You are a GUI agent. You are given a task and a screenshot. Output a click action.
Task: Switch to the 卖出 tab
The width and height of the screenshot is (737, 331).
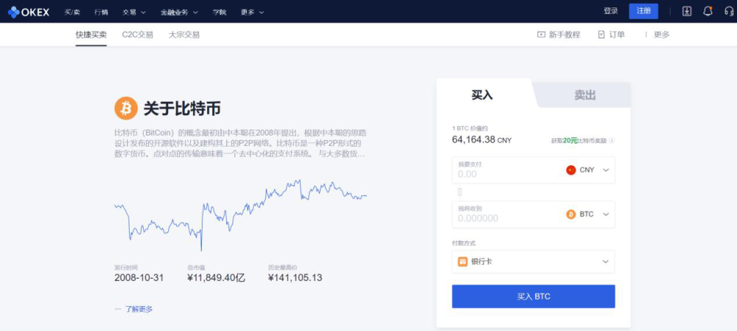pos(584,95)
